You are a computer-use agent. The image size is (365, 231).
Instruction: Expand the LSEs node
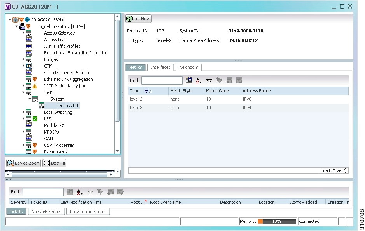pos(23,118)
